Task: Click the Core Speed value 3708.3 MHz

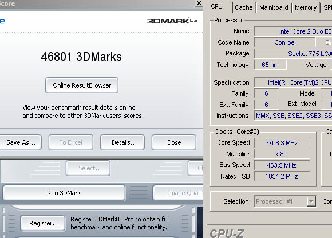Action: 282,143
